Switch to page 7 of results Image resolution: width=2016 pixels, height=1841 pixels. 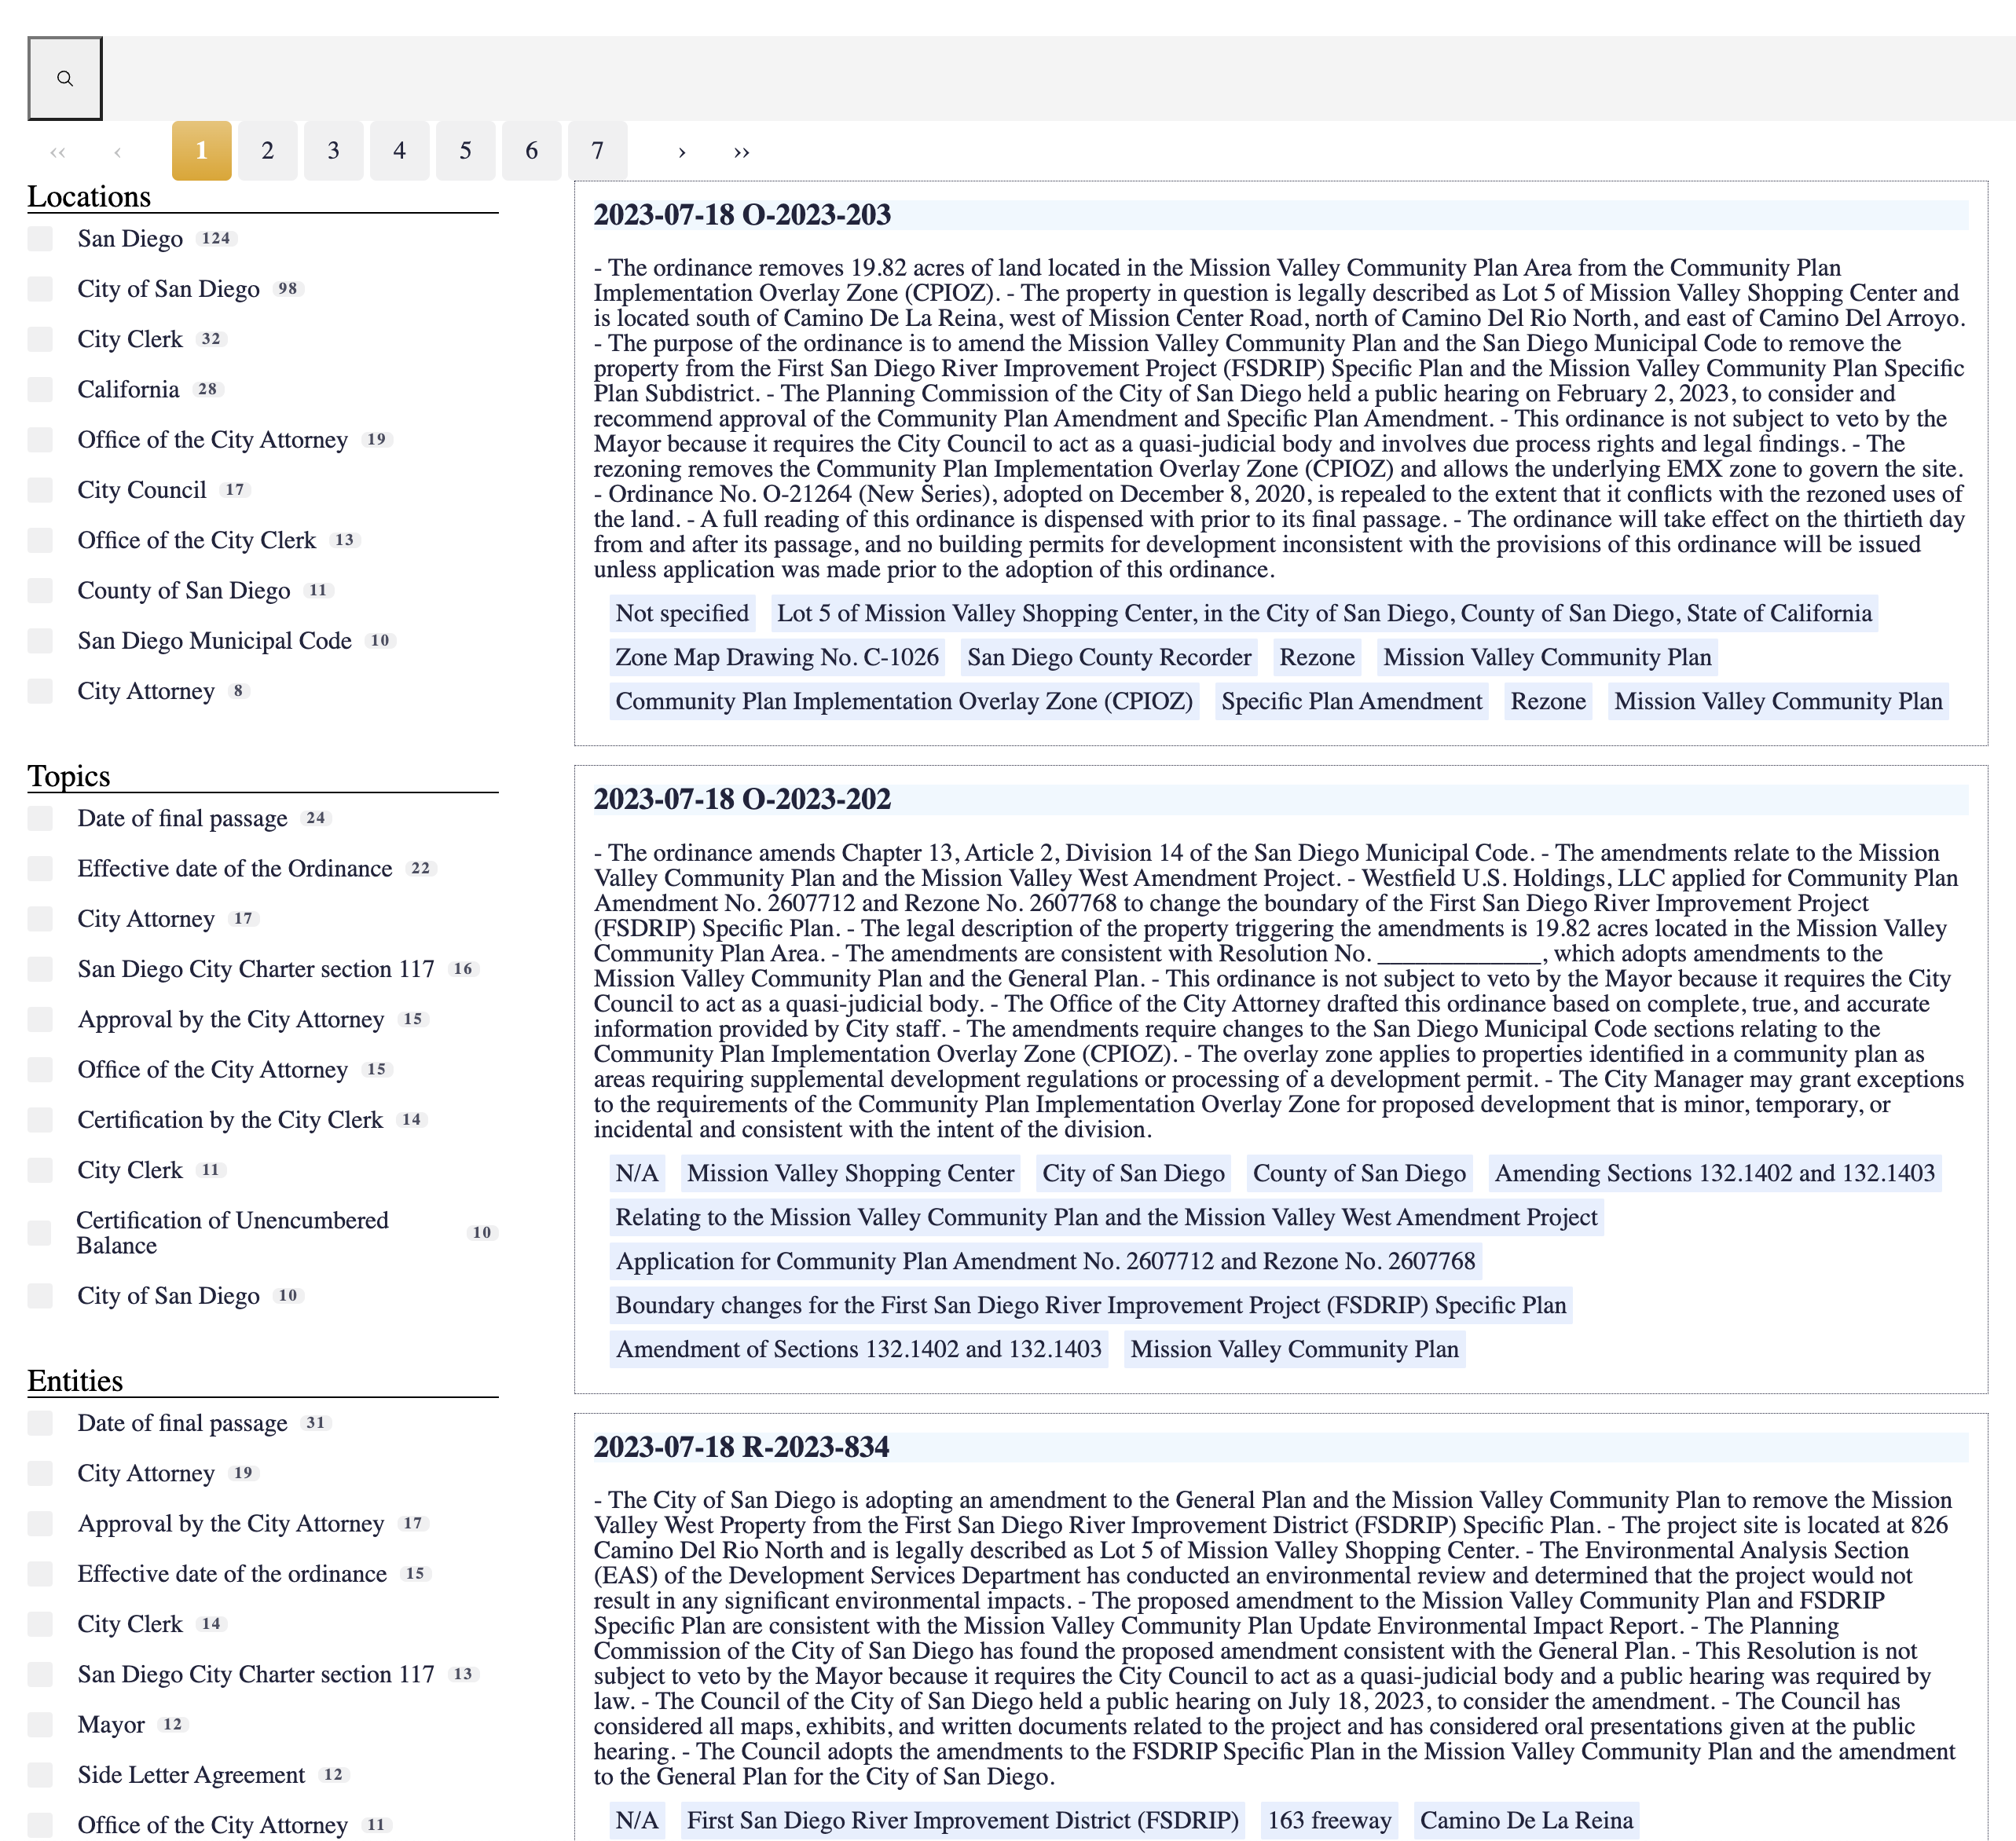coord(597,151)
